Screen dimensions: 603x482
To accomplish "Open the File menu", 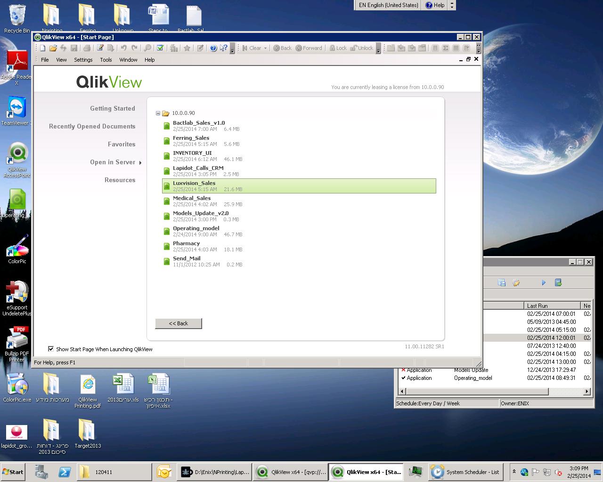I will click(45, 60).
